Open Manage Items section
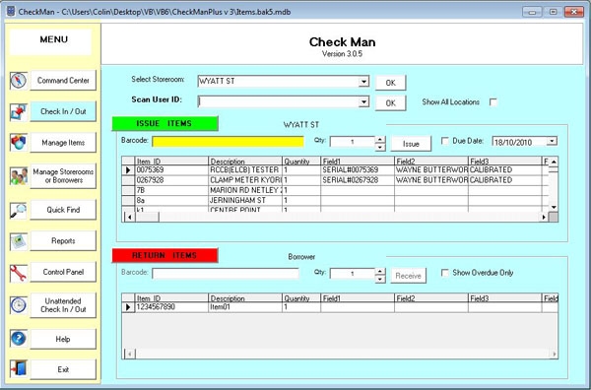The height and width of the screenshot is (390, 591). click(x=63, y=143)
